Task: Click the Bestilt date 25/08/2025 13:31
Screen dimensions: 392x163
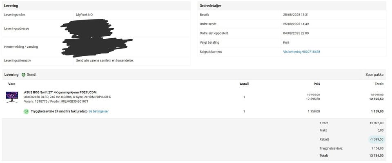Action: (296, 15)
